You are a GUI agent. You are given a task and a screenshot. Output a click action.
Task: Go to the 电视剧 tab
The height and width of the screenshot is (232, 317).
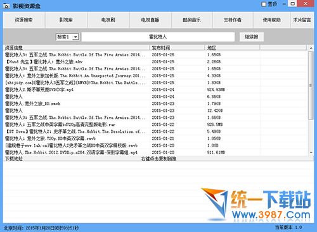point(108,20)
